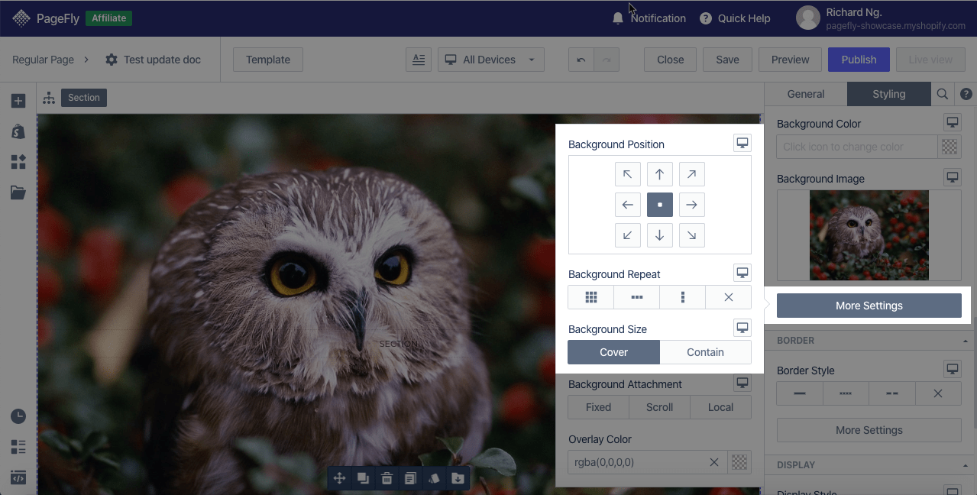Image resolution: width=977 pixels, height=495 pixels.
Task: Redo the last change
Action: [x=607, y=60]
